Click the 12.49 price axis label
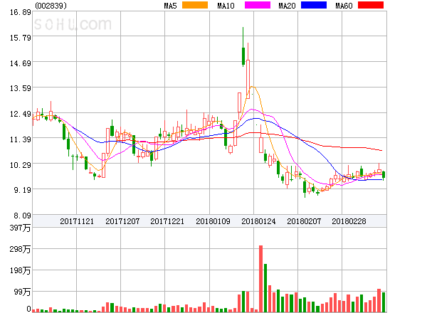427x313 pixels. pyautogui.click(x=21, y=114)
